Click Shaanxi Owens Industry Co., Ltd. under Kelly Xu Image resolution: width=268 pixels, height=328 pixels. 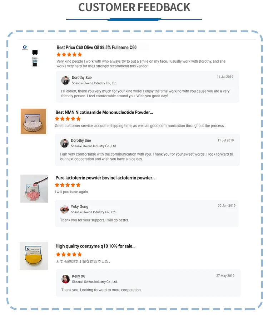(95, 282)
